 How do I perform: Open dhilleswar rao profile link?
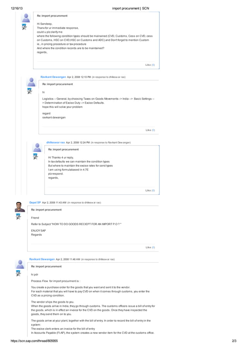[x=55, y=142]
